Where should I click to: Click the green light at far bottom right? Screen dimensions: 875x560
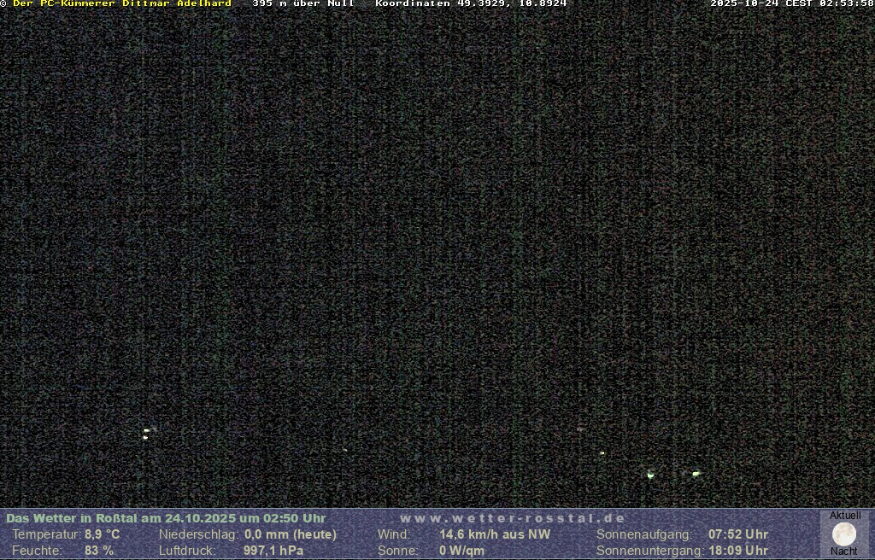tap(696, 473)
